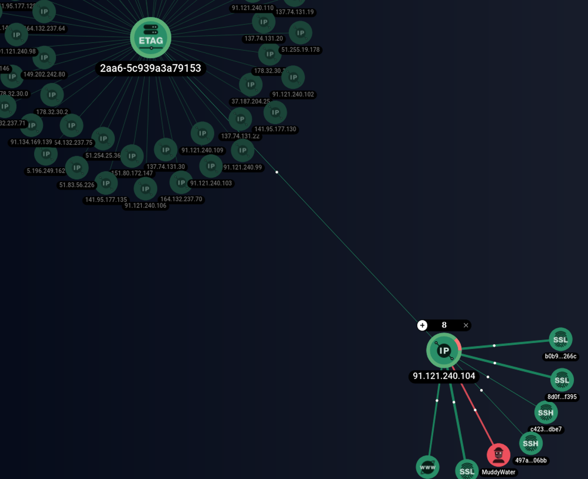Click the label 137.74.131.19

pyautogui.click(x=295, y=12)
